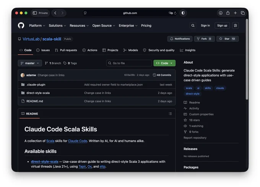Open the GitHub logo home link
This screenshot has width=260, height=187.
click(21, 26)
